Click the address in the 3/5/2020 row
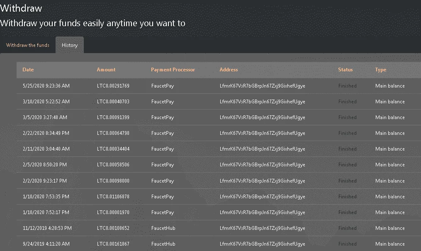This screenshot has height=251, width=421. [x=262, y=117]
